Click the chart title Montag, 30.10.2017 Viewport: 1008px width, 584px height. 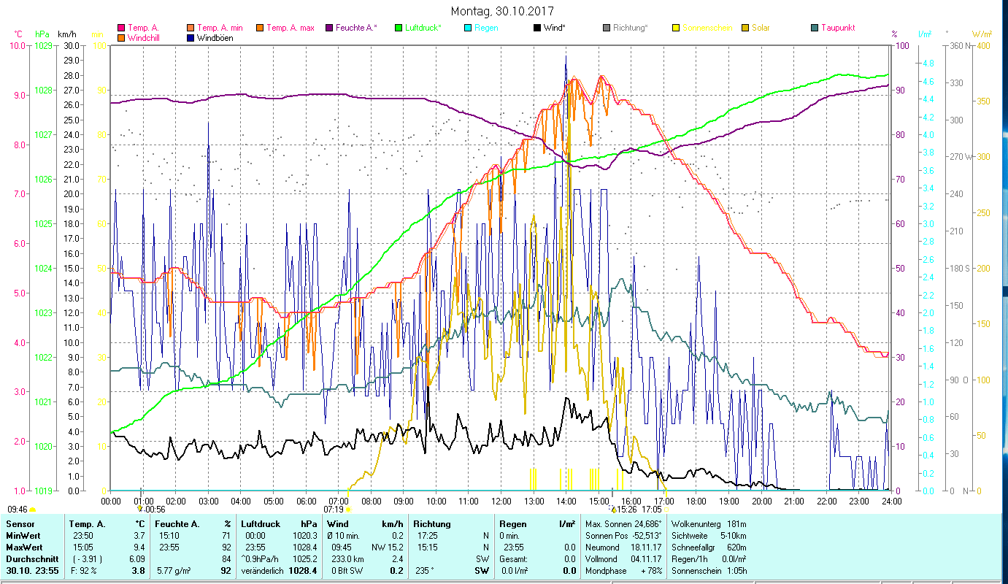point(502,12)
